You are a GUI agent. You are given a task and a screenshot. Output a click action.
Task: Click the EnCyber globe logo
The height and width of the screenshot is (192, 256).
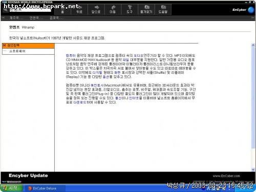point(251,10)
